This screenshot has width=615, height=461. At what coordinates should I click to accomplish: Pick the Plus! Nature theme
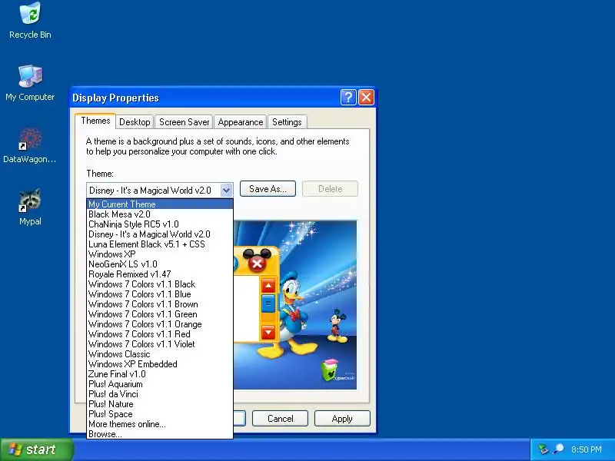[x=160, y=404]
